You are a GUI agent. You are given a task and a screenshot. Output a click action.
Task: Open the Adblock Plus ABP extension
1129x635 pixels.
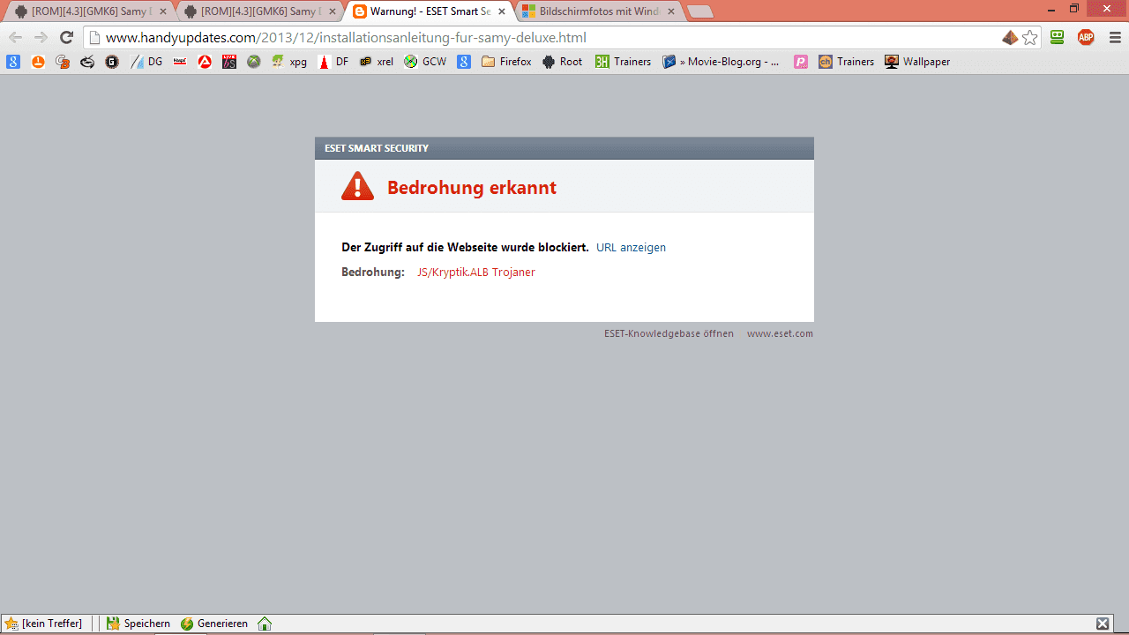coord(1086,37)
